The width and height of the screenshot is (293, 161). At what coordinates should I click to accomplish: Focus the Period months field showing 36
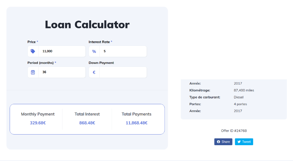pyautogui.click(x=62, y=72)
